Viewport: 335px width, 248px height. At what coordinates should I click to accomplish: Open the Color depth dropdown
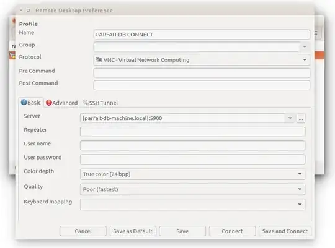click(192, 174)
